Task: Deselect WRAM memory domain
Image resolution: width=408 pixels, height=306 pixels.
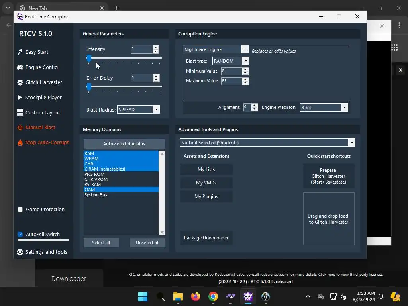Action: pos(121,159)
